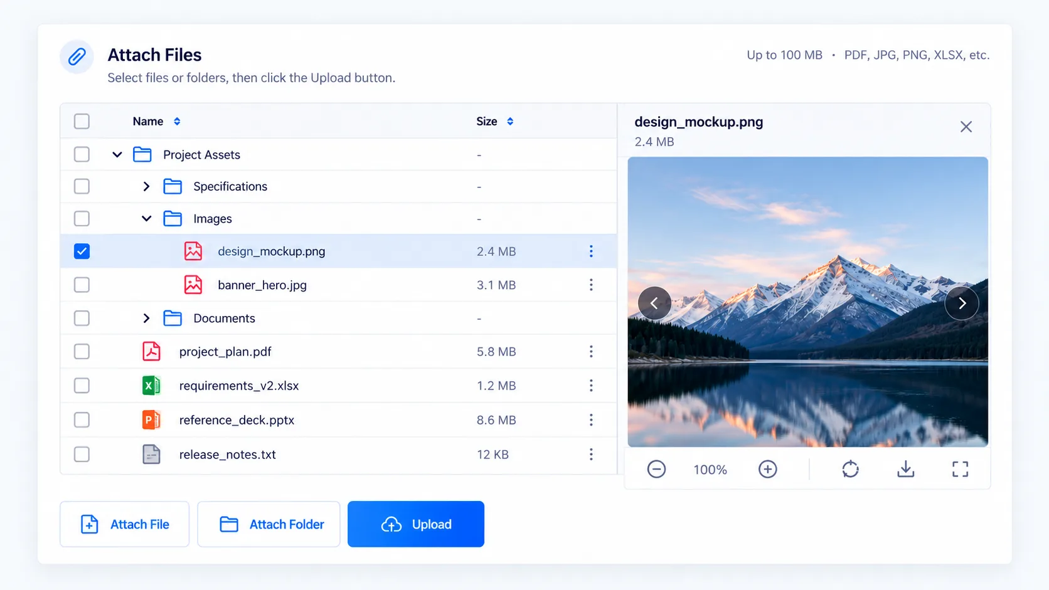The width and height of the screenshot is (1049, 590).
Task: Click the requirements_v2.xlsx Excel icon
Action: coord(151,385)
